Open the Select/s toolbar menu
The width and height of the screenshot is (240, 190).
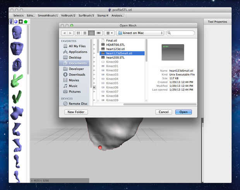click(x=18, y=16)
